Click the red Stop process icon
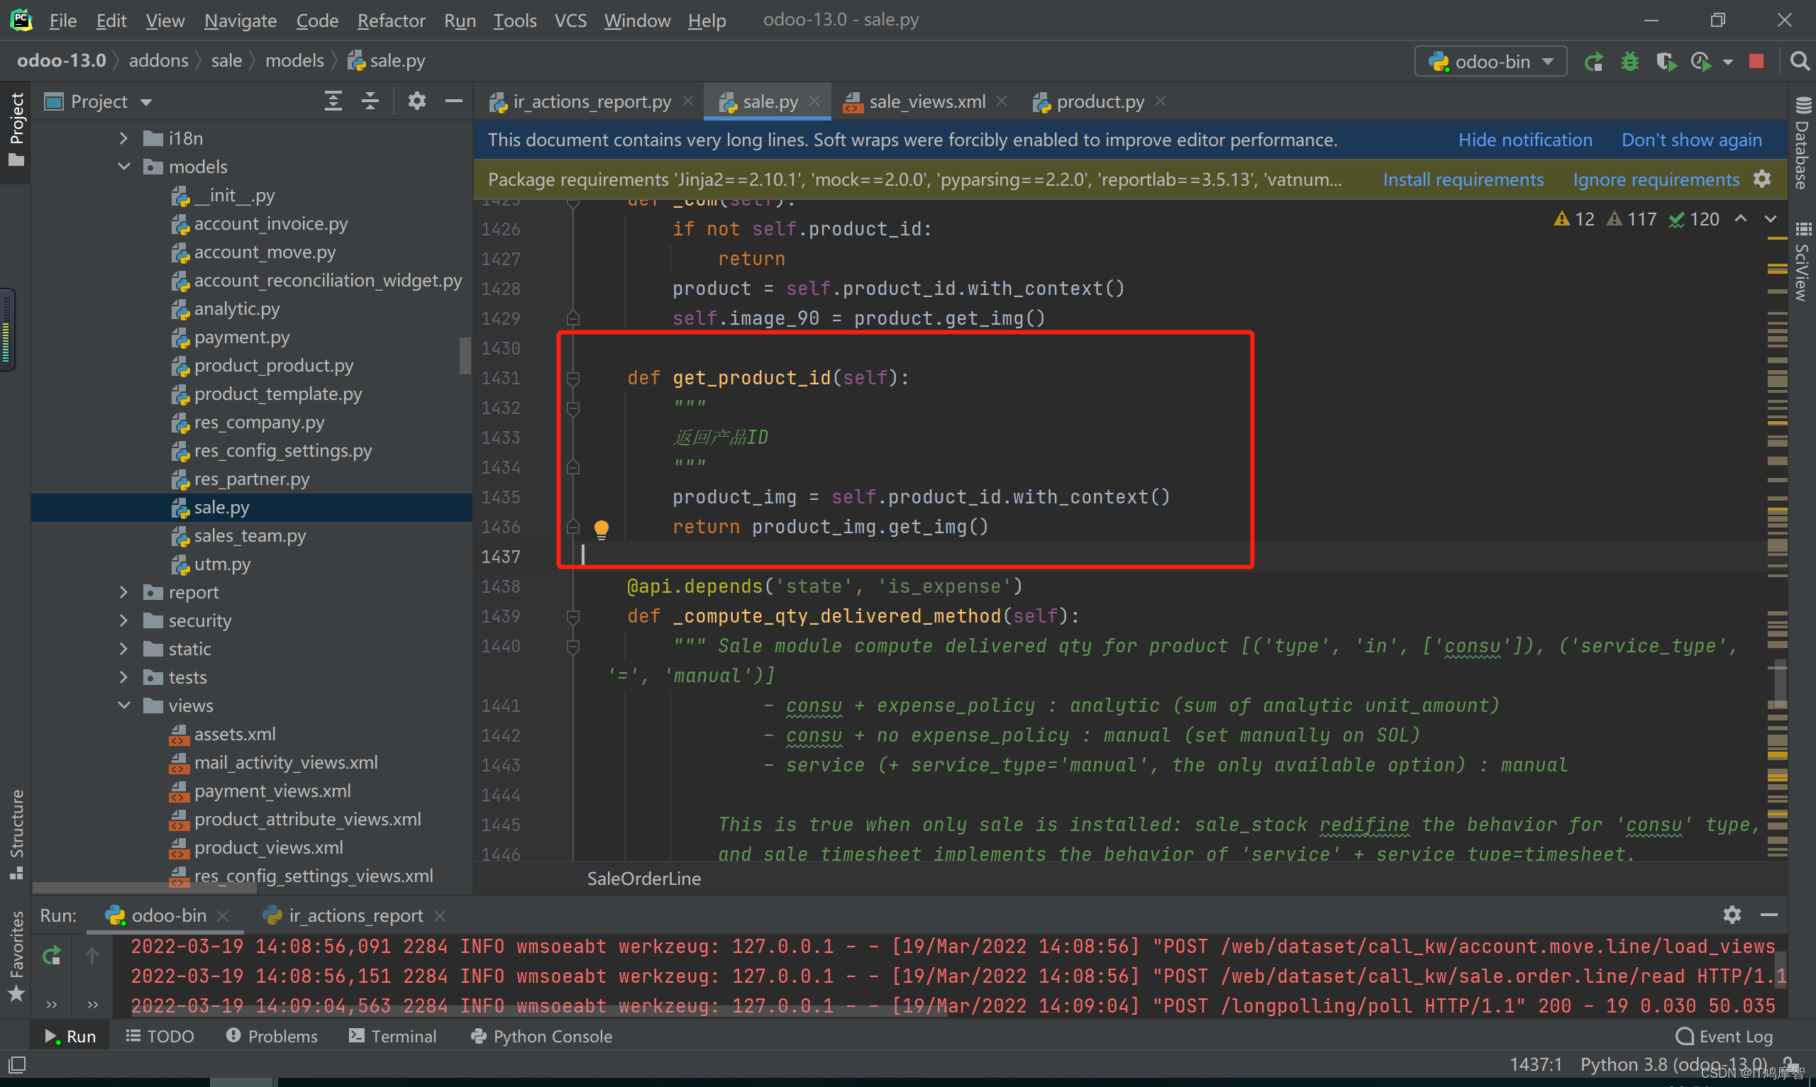Image resolution: width=1816 pixels, height=1087 pixels. (x=1756, y=62)
